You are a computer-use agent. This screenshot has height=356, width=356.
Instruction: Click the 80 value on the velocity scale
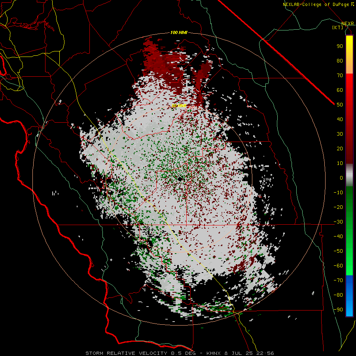tap(340, 61)
